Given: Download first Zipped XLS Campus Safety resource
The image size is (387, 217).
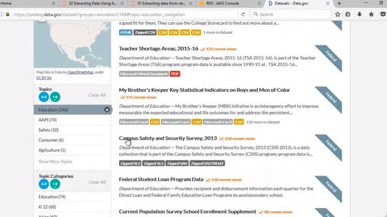Looking at the screenshot, I should pyautogui.click(x=130, y=163).
